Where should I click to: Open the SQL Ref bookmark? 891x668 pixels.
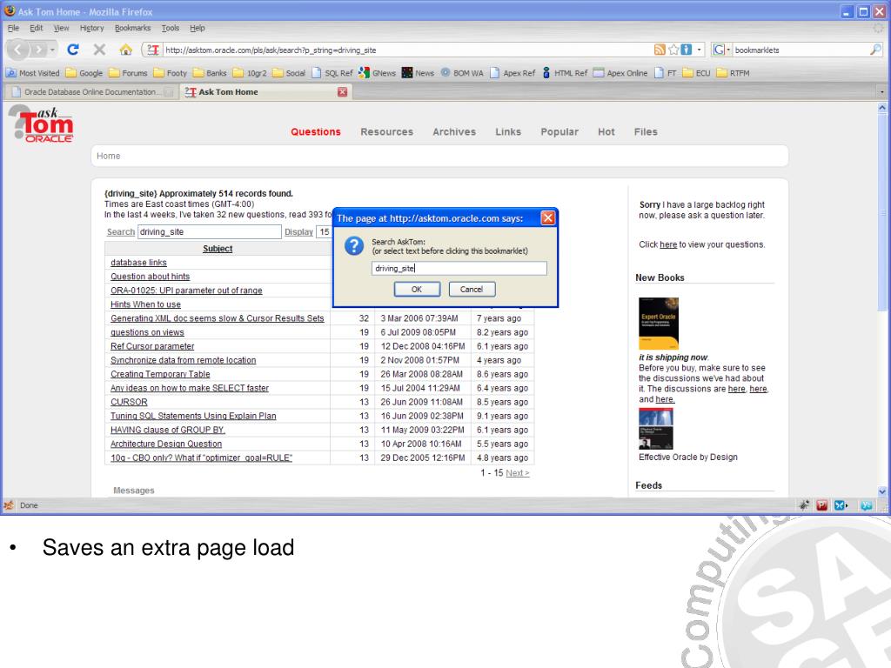[x=332, y=73]
